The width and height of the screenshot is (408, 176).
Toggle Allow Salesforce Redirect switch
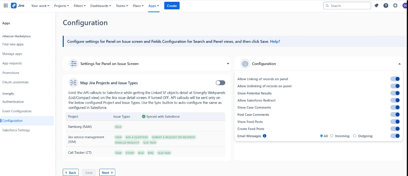click(395, 100)
